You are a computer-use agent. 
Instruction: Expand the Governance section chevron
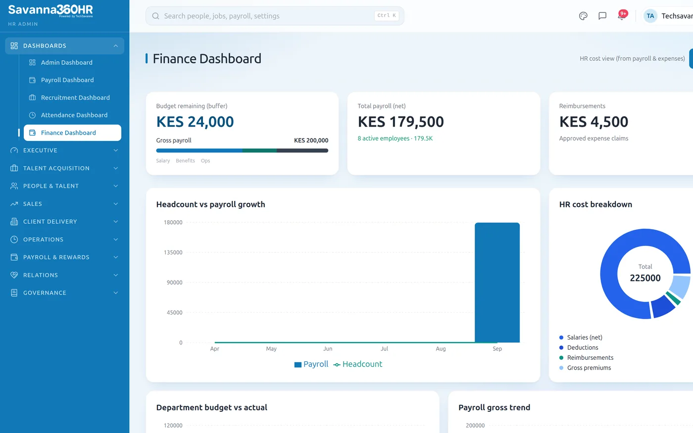pyautogui.click(x=115, y=293)
